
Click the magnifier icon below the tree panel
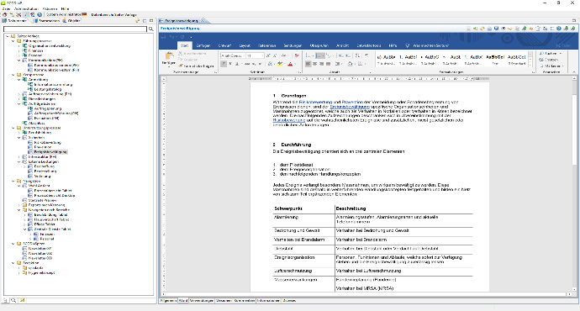pyautogui.click(x=13, y=300)
